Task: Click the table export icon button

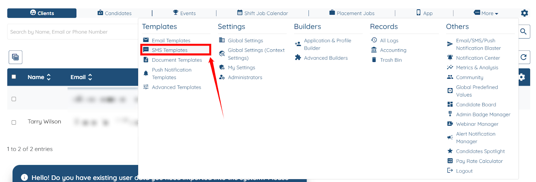Action: [15, 57]
